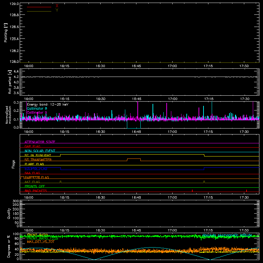Click the 'Energy band: 12-25 keV' label
Viewport: 263px width, 263px height.
click(x=48, y=105)
